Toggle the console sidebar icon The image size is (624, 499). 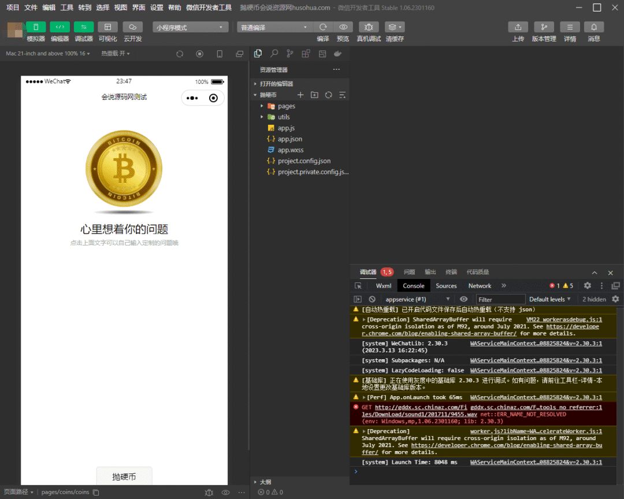358,299
